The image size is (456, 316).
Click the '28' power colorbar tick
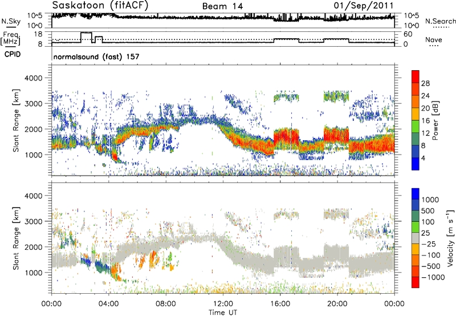point(425,83)
